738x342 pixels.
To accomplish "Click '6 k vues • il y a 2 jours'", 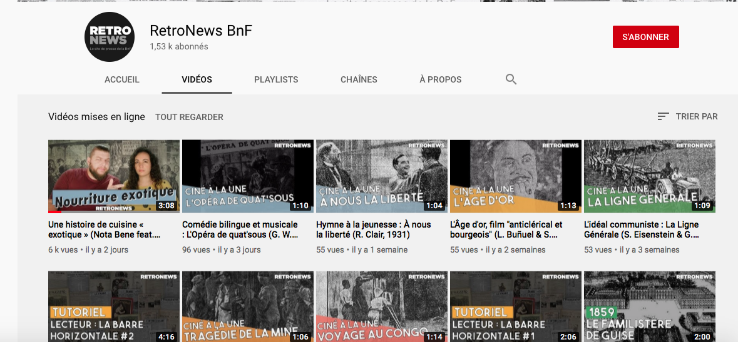I will tap(88, 250).
